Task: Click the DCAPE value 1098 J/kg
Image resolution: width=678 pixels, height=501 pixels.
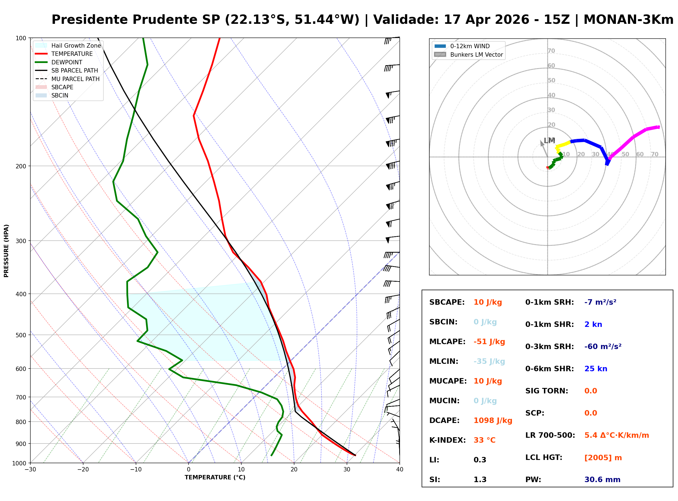Action: pyautogui.click(x=494, y=421)
